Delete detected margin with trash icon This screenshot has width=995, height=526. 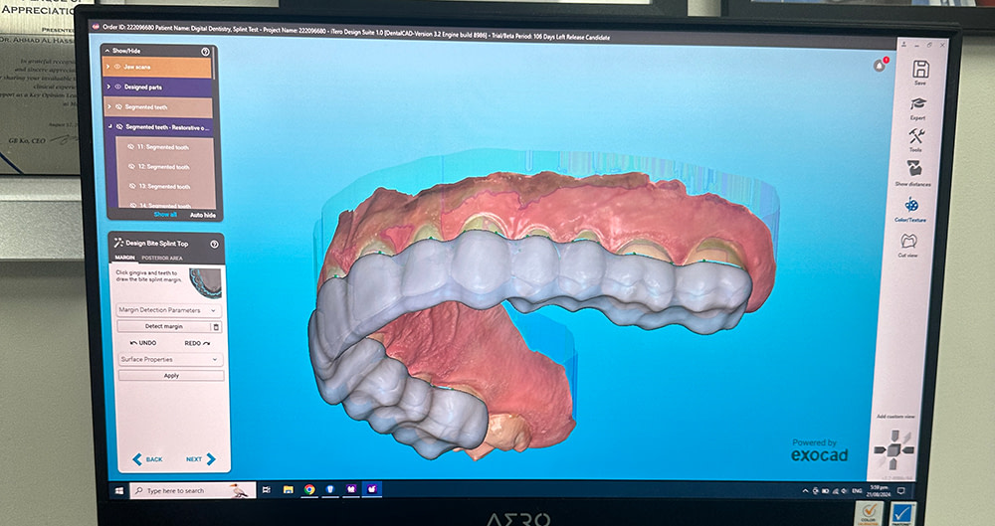click(x=217, y=326)
